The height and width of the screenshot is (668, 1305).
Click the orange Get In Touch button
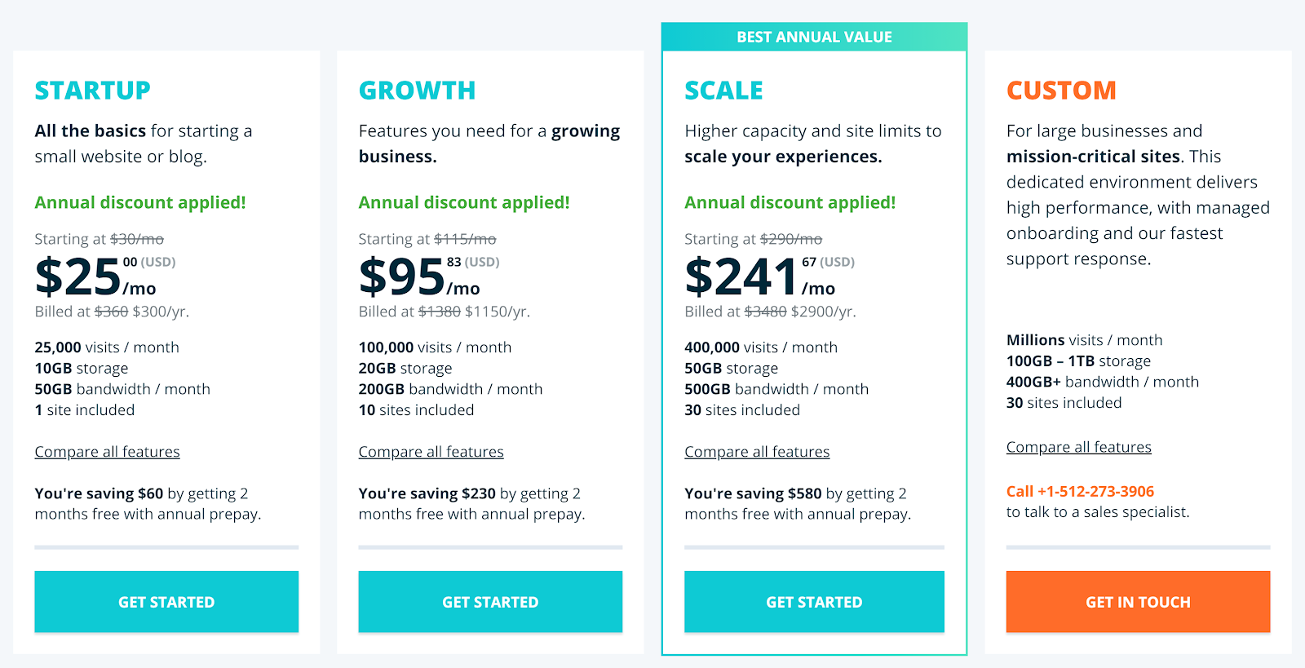pyautogui.click(x=1138, y=602)
